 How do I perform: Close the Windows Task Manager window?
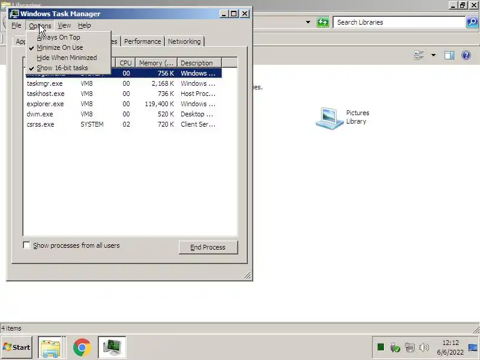click(x=245, y=14)
